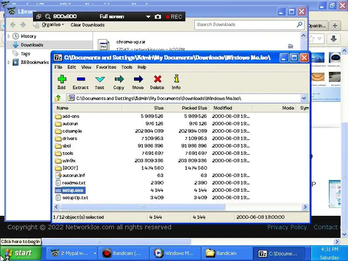The height and width of the screenshot is (261, 348).
Task: Click the browser downloads arrow icon
Action: click(x=333, y=39)
